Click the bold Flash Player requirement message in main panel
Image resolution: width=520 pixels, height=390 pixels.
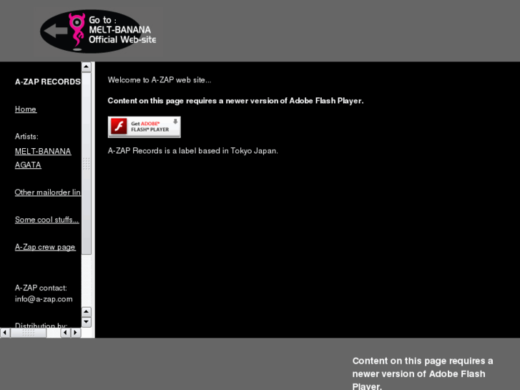[235, 101]
